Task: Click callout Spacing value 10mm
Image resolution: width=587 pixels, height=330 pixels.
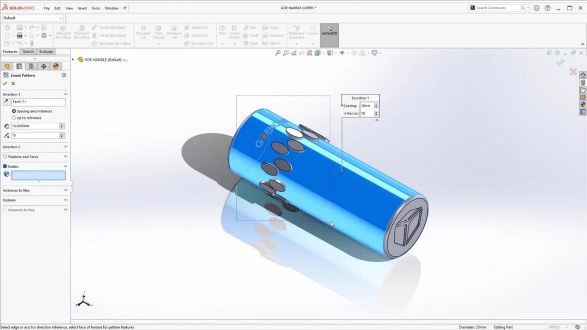Action: point(366,106)
